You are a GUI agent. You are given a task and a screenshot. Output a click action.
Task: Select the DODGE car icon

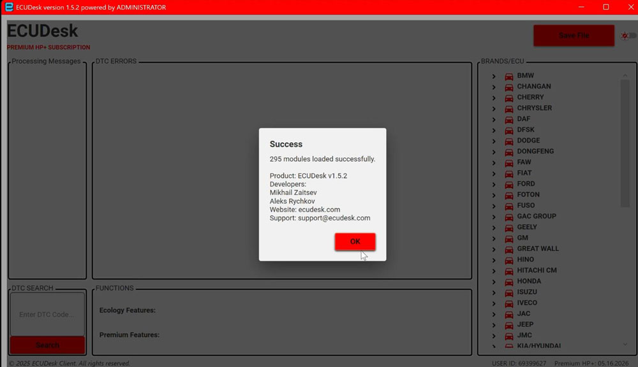508,140
